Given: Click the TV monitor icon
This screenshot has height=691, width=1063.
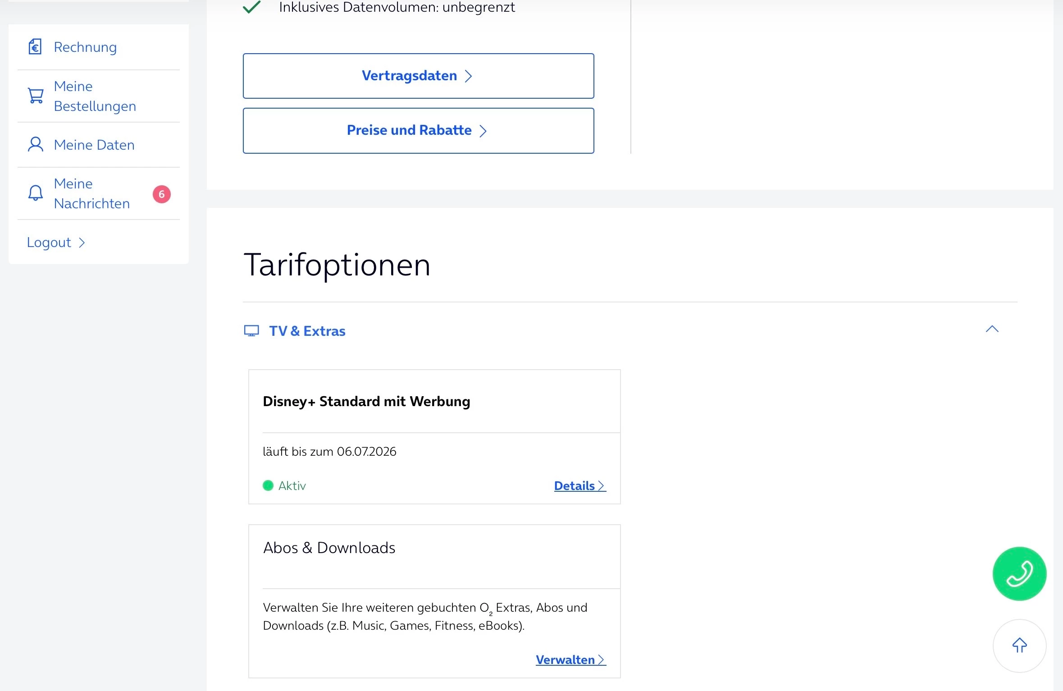Looking at the screenshot, I should click(x=251, y=331).
